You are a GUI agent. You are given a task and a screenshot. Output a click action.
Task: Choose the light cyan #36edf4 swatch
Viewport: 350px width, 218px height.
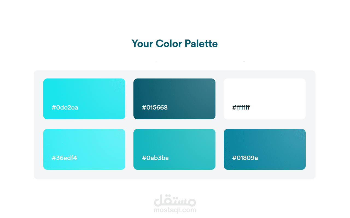coord(84,143)
